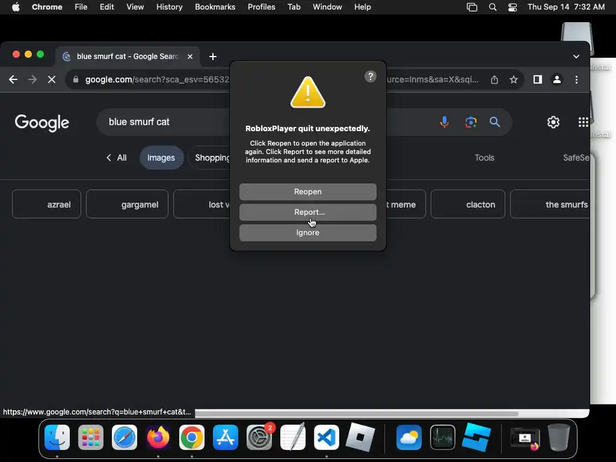
Task: Open Chrome from the Dock
Action: click(x=192, y=437)
